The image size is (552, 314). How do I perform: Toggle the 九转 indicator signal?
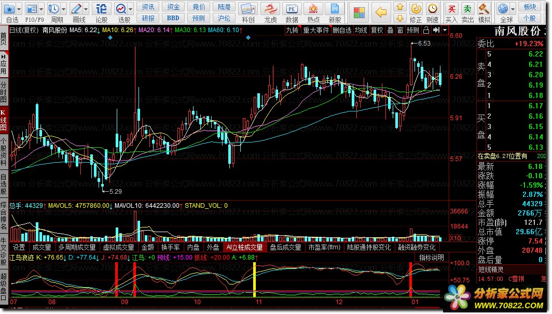click(x=292, y=31)
